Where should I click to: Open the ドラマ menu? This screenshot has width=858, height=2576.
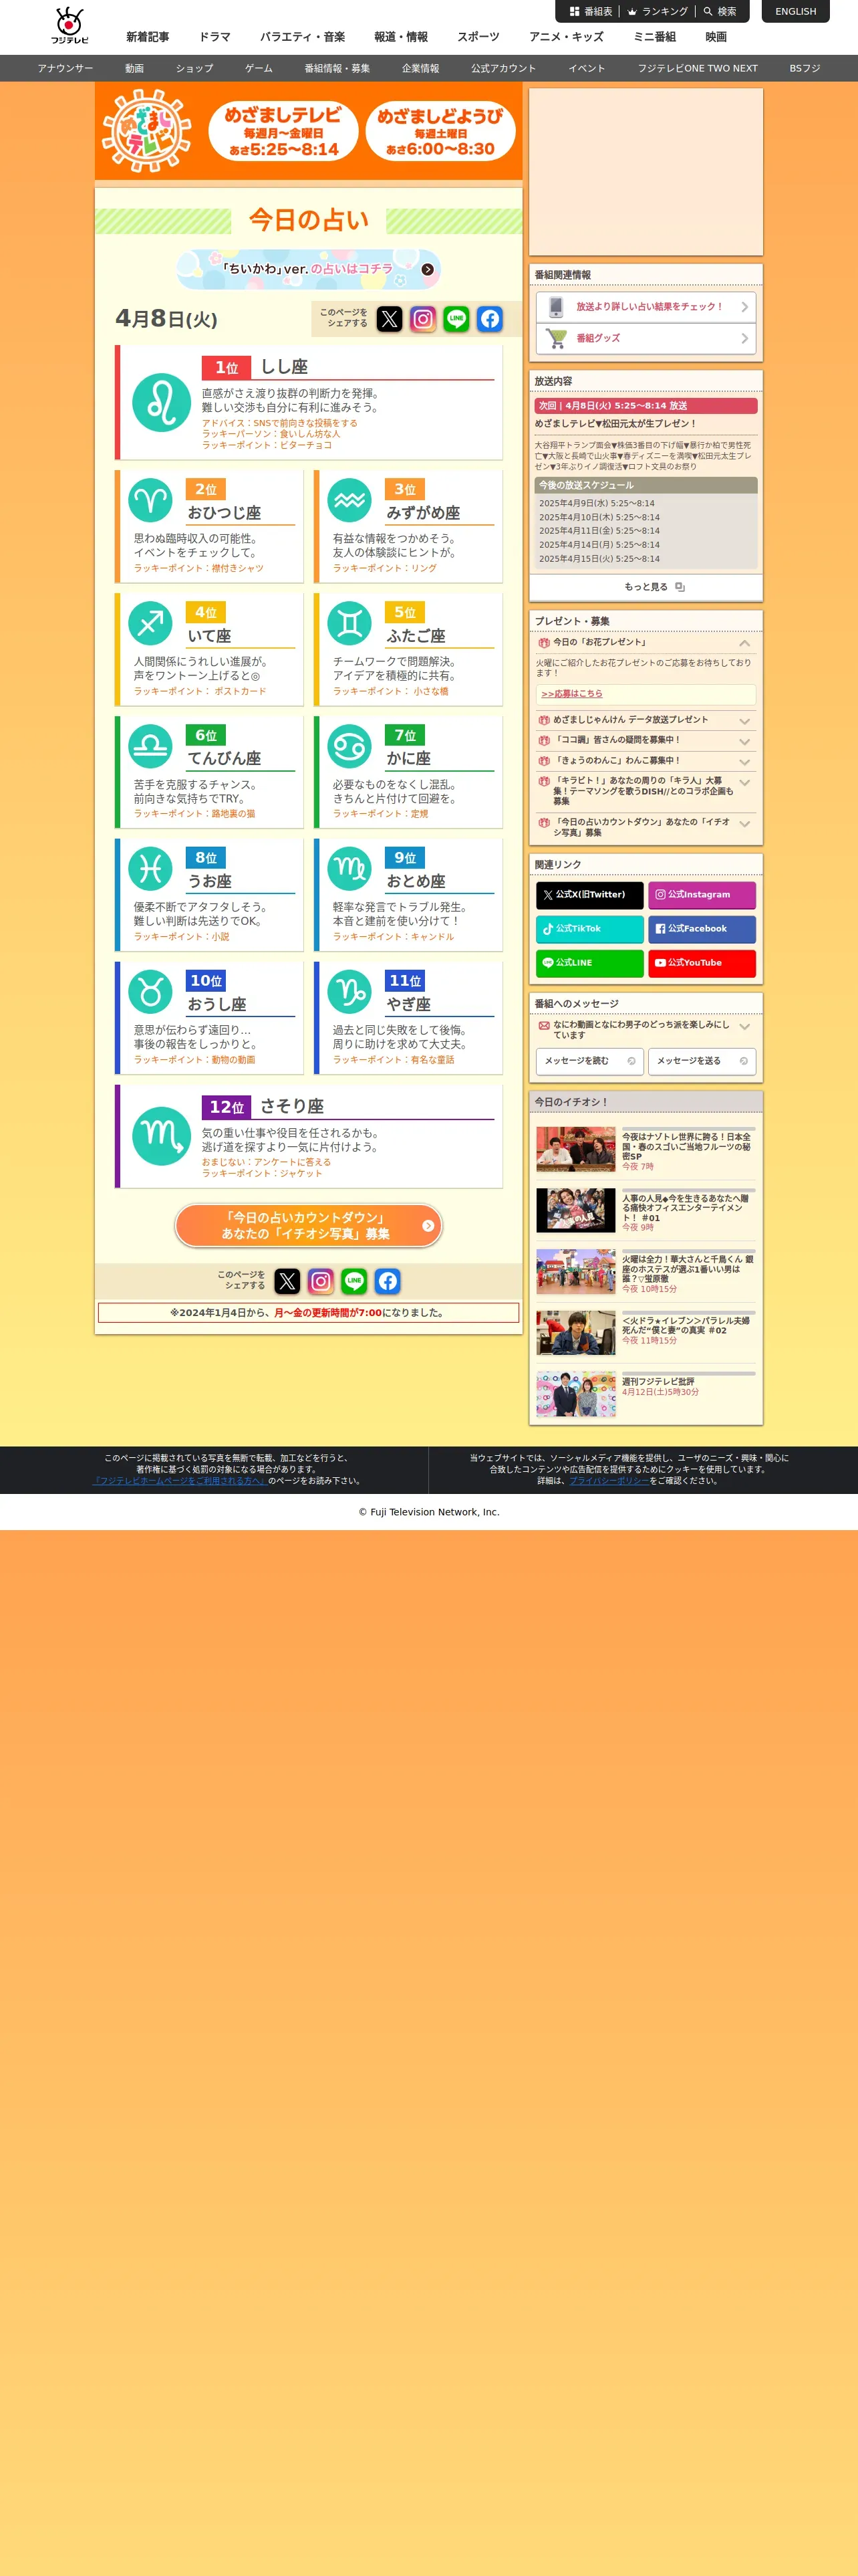214,37
